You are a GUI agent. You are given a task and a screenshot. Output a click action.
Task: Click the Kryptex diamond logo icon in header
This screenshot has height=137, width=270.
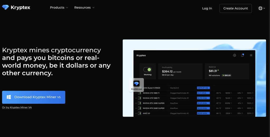click(6, 7)
